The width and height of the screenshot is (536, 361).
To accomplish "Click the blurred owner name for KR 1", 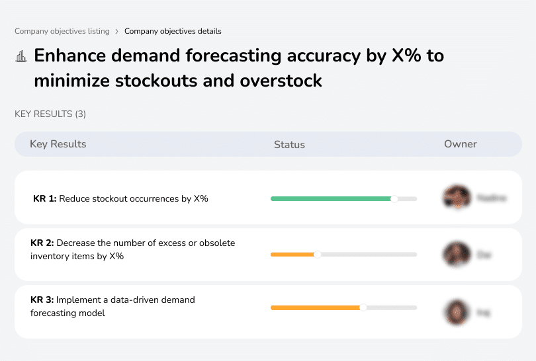I will tap(491, 198).
